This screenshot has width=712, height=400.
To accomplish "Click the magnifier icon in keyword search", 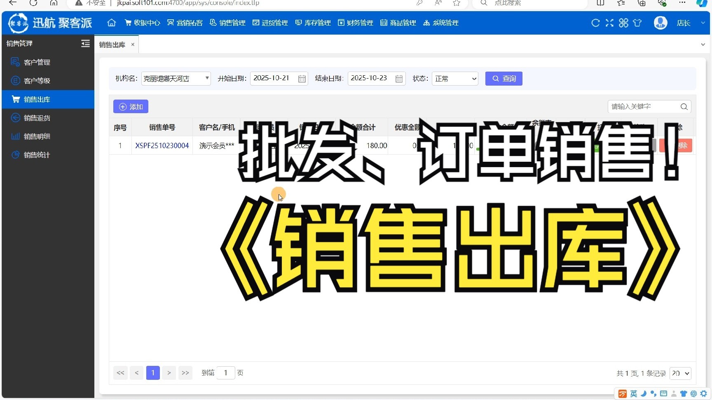I will 684,107.
